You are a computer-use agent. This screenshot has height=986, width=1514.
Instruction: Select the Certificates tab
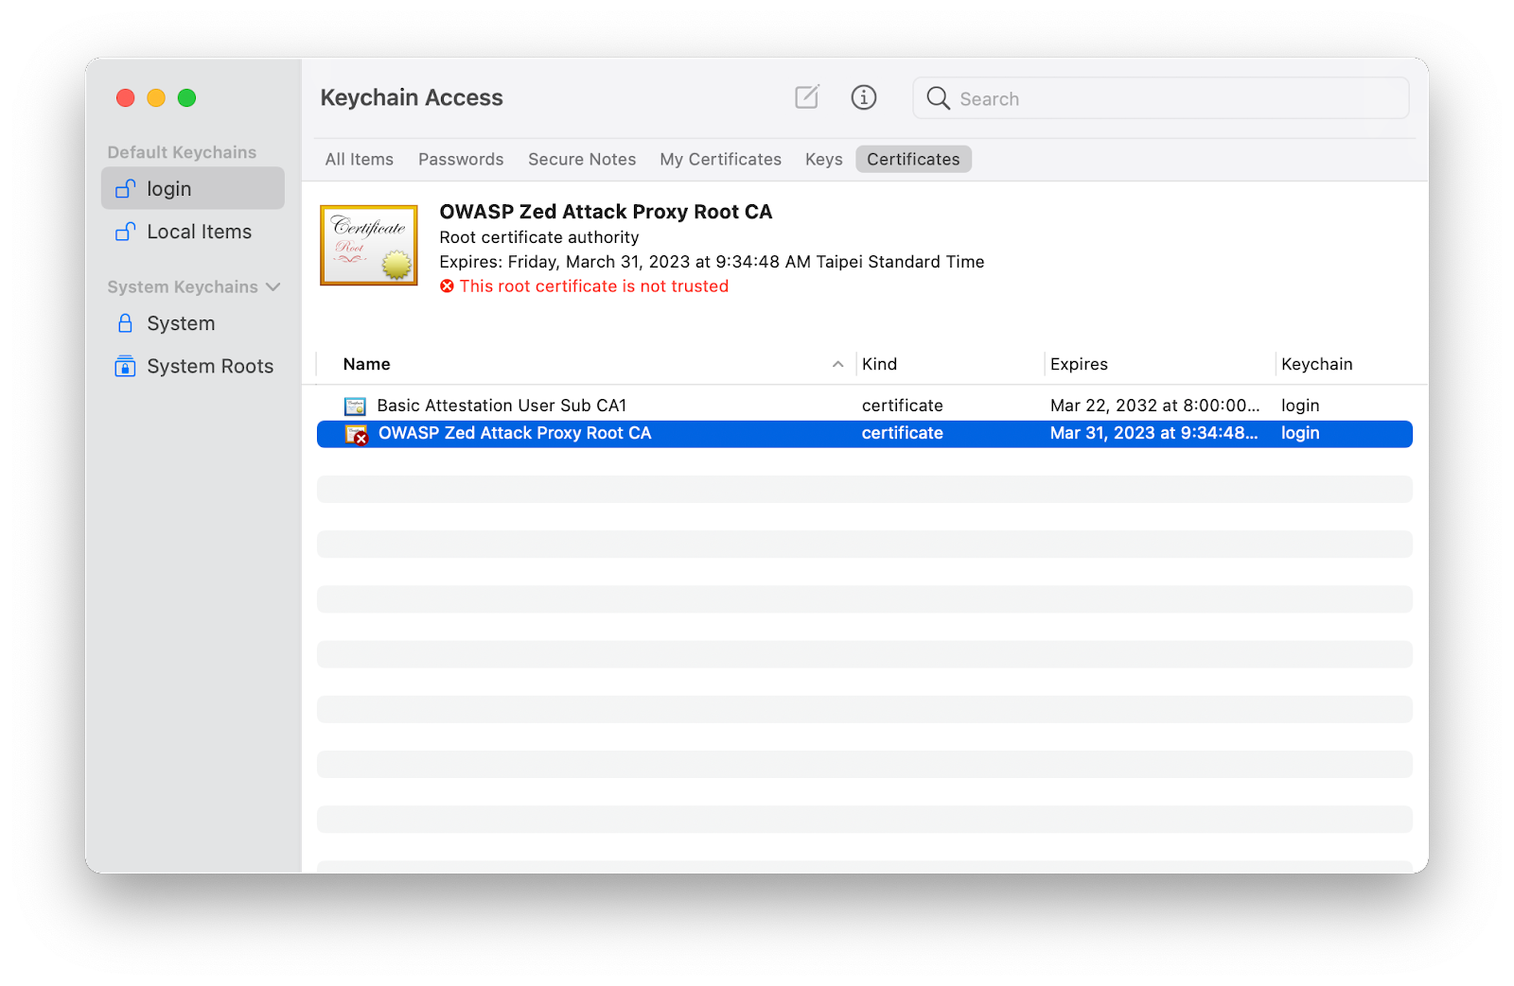tap(913, 159)
